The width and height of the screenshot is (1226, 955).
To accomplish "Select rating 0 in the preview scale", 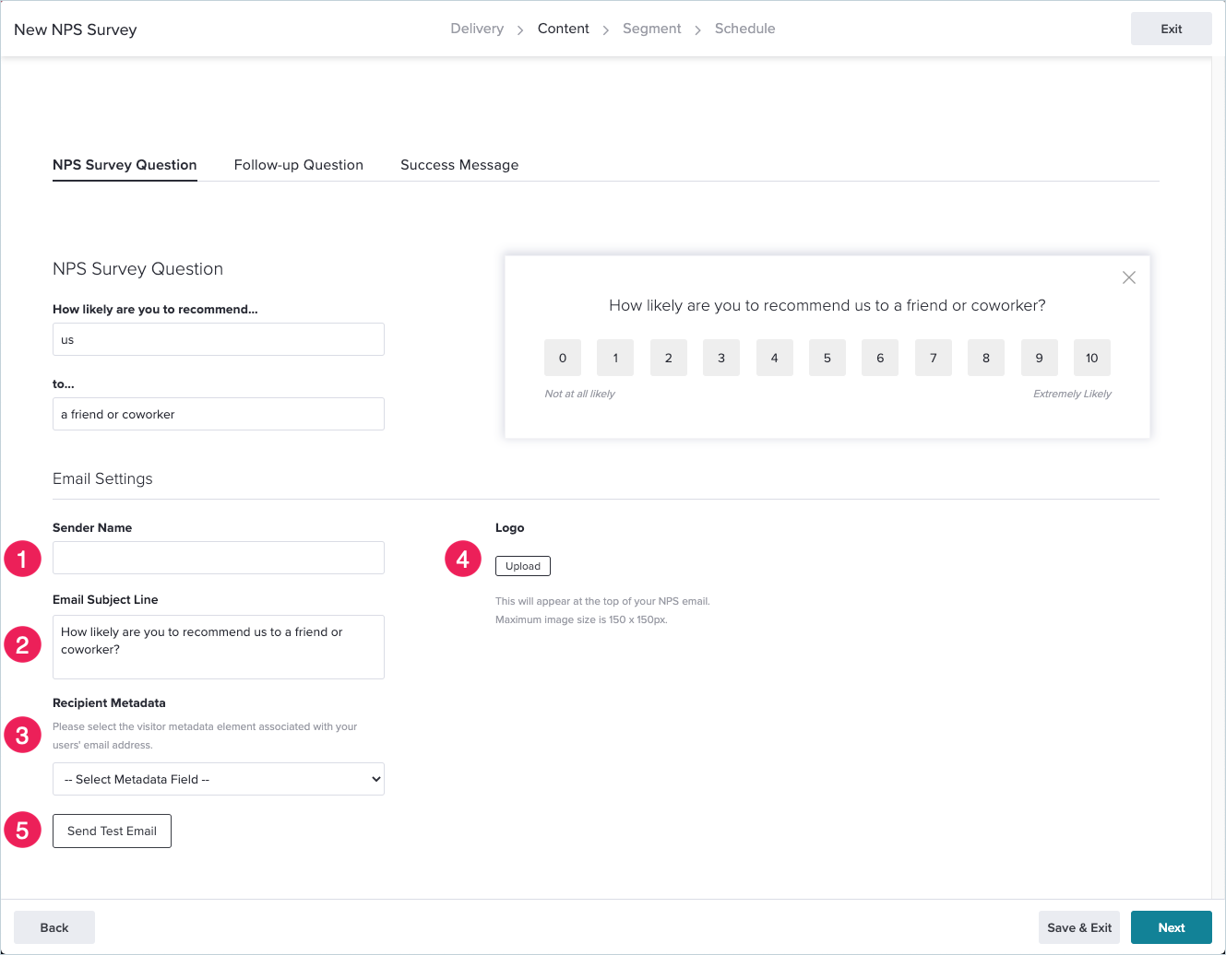I will (x=562, y=358).
